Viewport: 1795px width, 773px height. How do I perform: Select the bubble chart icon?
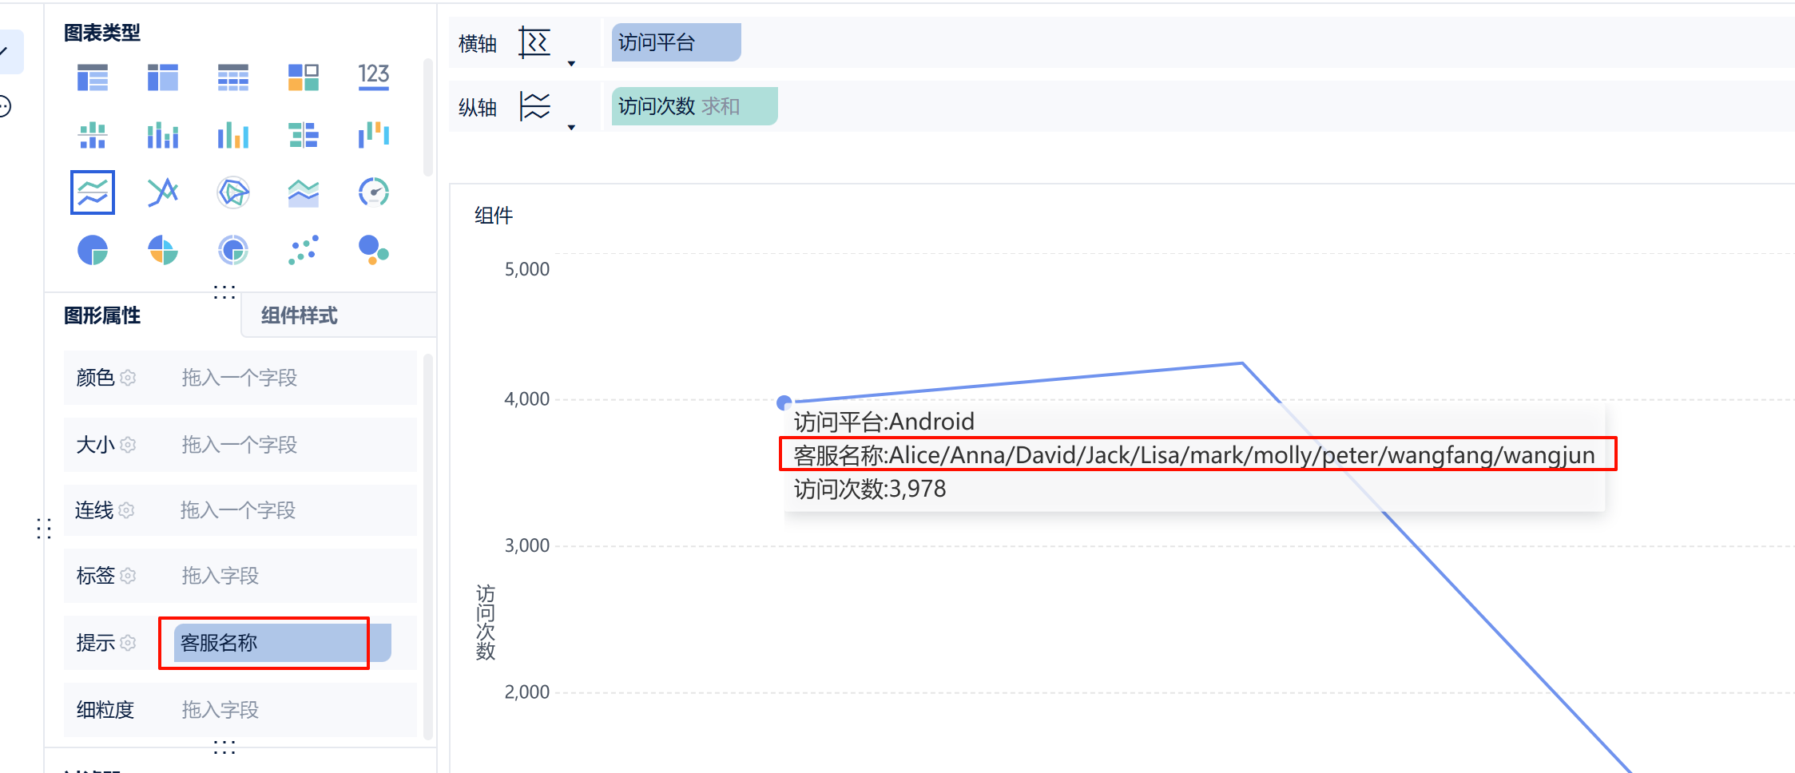(374, 250)
